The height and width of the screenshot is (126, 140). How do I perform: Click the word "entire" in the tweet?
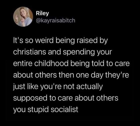pos(23,63)
